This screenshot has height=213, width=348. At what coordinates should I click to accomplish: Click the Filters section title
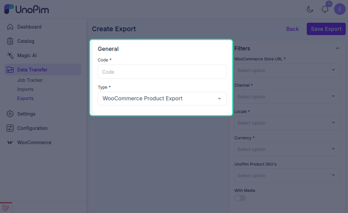pos(242,48)
